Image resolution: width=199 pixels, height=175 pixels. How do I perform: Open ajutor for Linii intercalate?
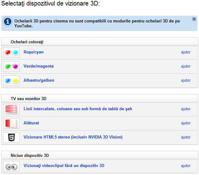pyautogui.click(x=186, y=109)
